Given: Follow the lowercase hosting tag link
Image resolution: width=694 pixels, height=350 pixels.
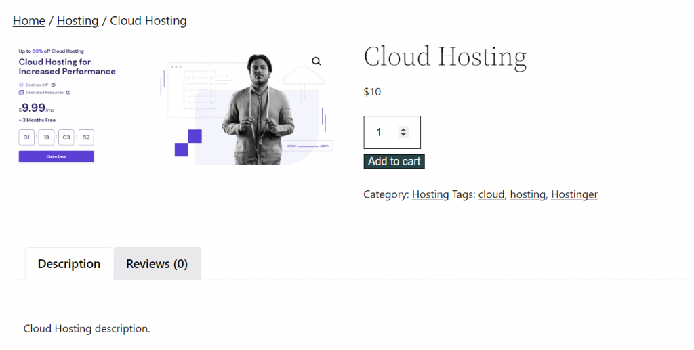Looking at the screenshot, I should 527,194.
